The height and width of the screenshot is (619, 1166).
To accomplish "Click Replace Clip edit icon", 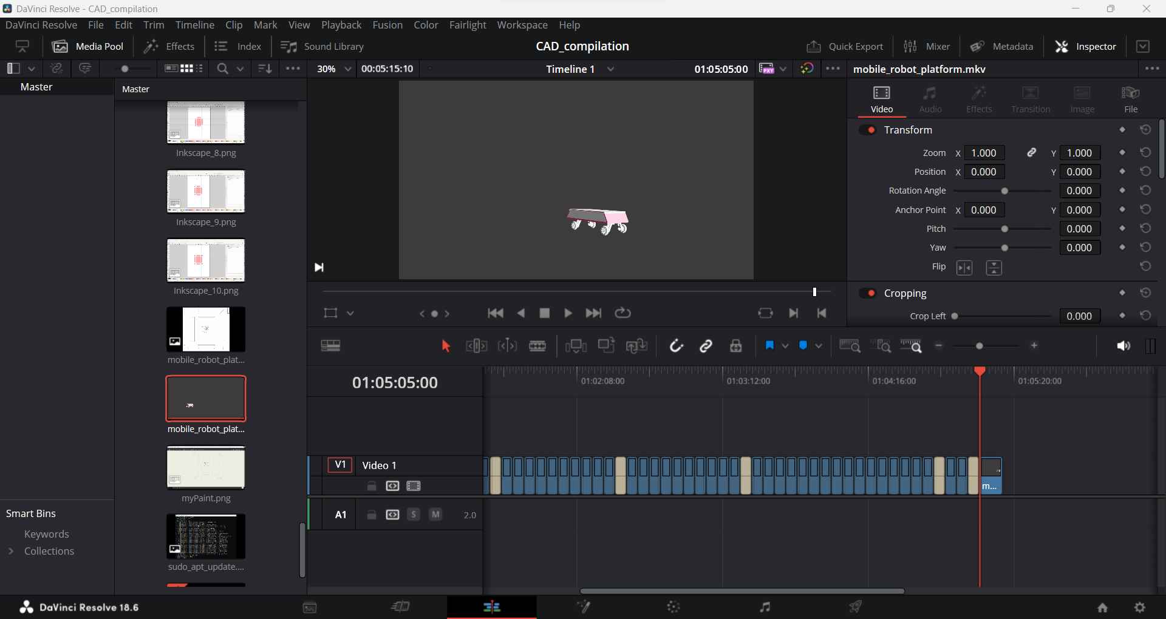I will point(636,346).
